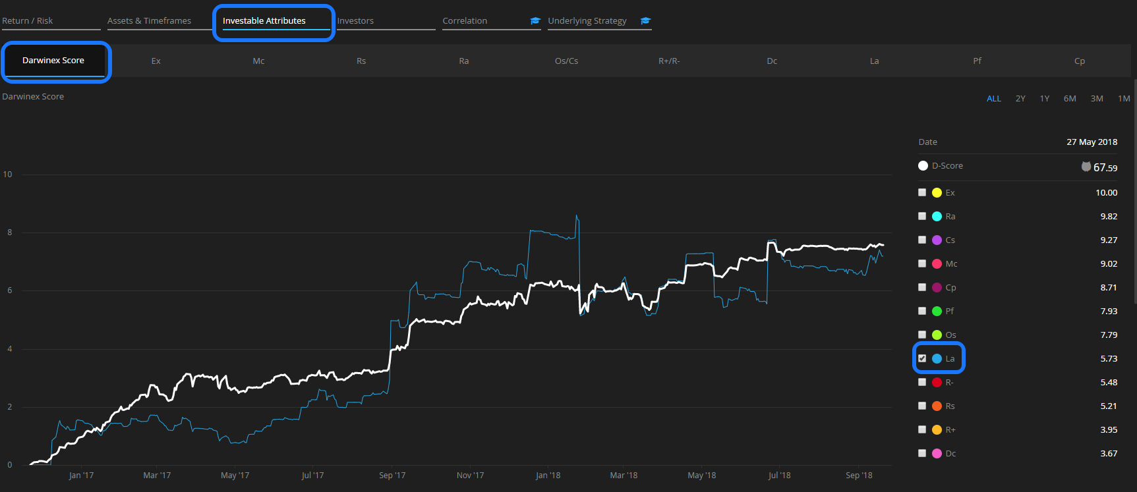Open the Correlation tab graduation cap icon
This screenshot has height=492, width=1137.
tap(535, 21)
